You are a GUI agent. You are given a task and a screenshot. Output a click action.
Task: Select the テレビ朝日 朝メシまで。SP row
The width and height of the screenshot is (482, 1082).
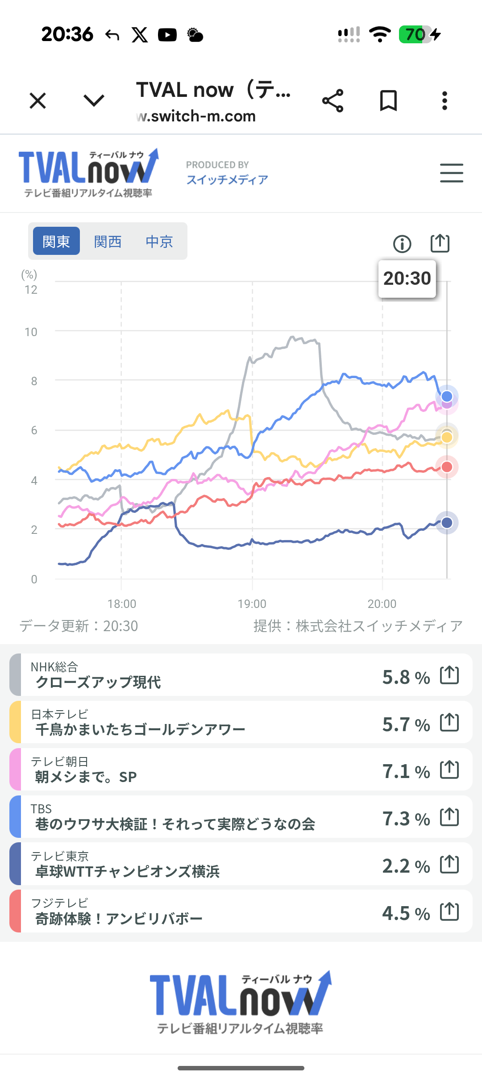(x=241, y=769)
